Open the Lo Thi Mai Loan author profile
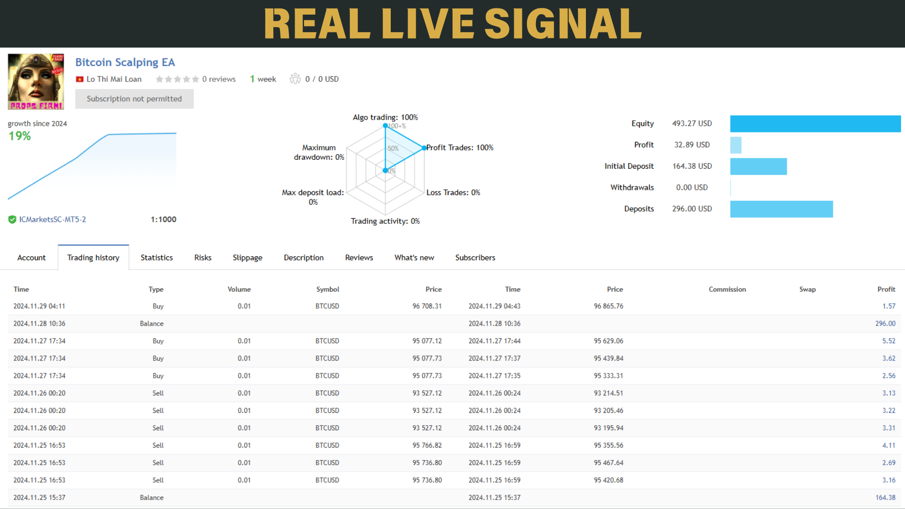 click(114, 79)
